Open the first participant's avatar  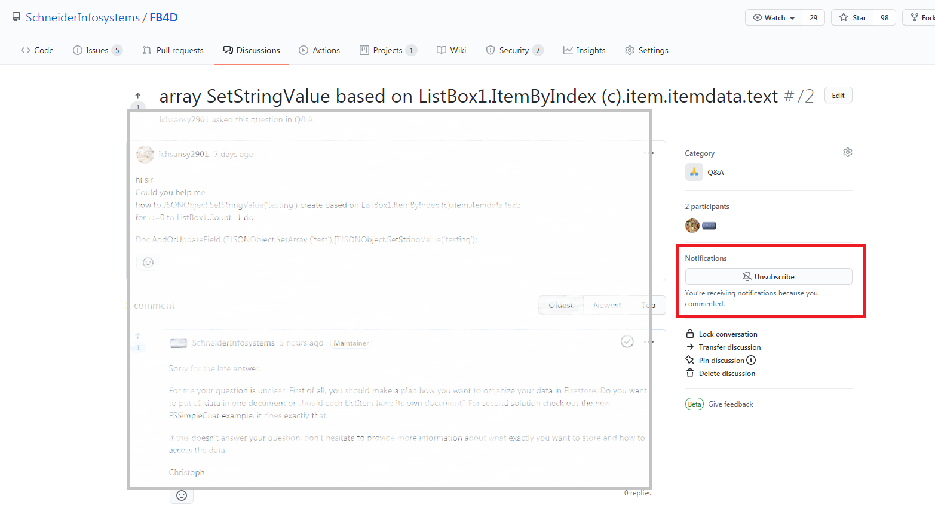(x=692, y=226)
